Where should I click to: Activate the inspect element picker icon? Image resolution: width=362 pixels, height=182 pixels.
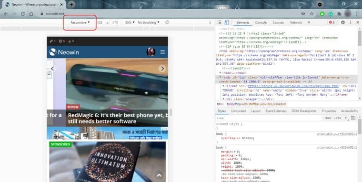(x=219, y=22)
